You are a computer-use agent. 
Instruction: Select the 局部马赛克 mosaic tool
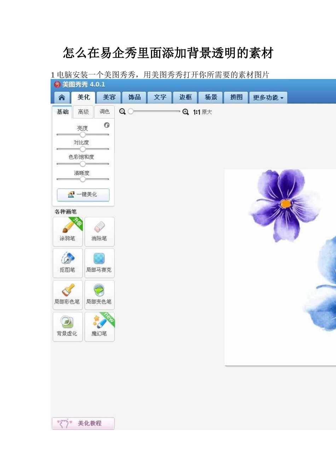[99, 263]
